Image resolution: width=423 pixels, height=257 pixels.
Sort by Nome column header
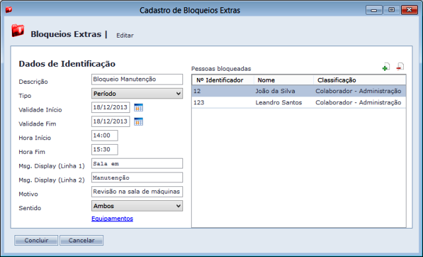coord(284,80)
